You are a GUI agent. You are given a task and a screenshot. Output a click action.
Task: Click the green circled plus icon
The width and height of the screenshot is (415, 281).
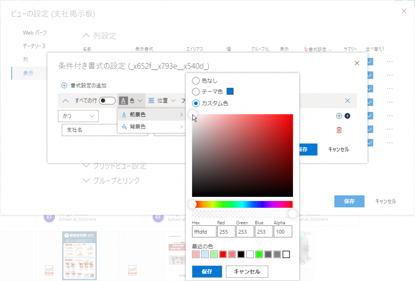point(339,116)
